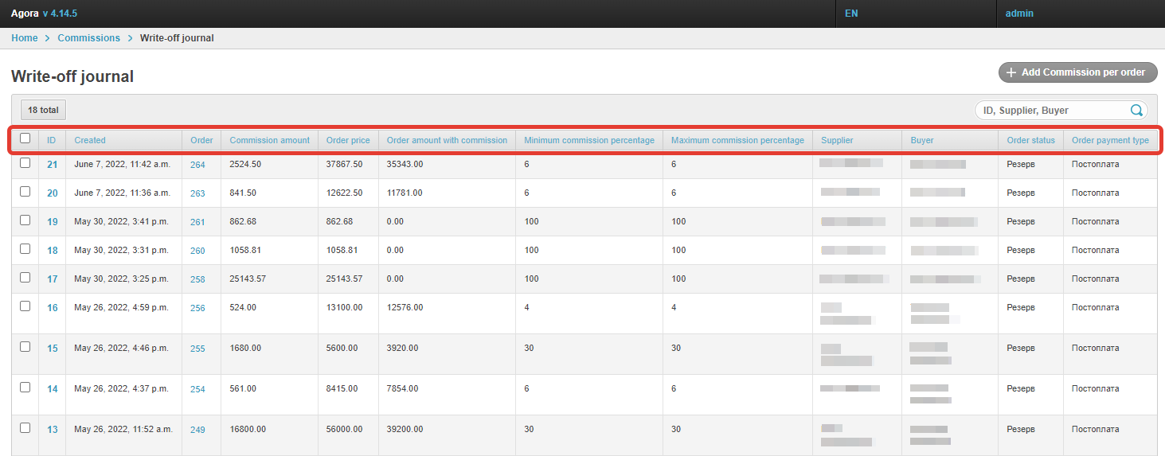Click the Add Commission per order button
Image resolution: width=1165 pixels, height=456 pixels.
tap(1077, 72)
